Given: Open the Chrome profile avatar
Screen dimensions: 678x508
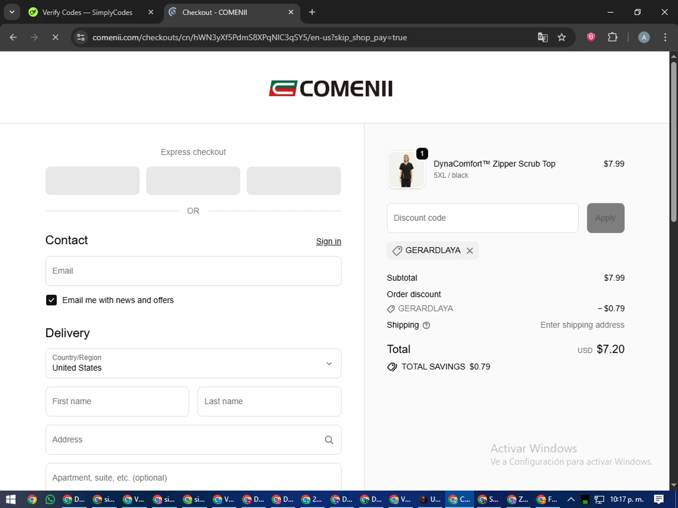Looking at the screenshot, I should point(644,37).
